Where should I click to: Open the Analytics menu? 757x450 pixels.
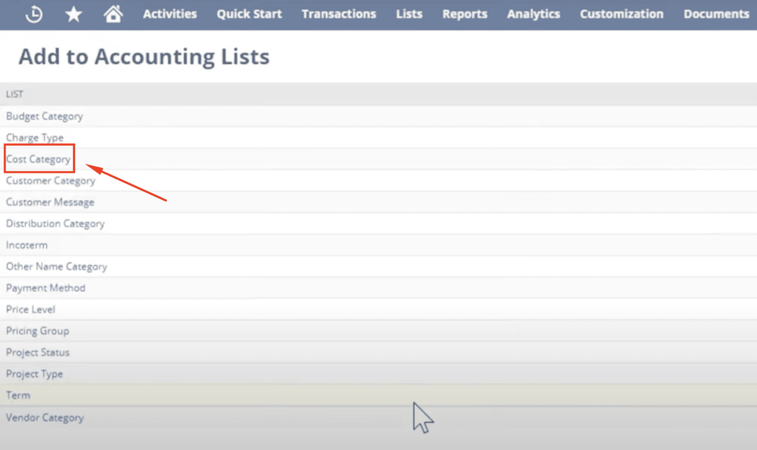(x=533, y=14)
